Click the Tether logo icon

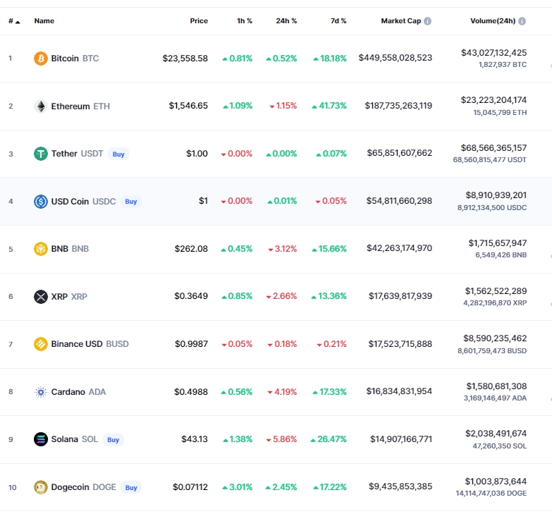click(41, 154)
